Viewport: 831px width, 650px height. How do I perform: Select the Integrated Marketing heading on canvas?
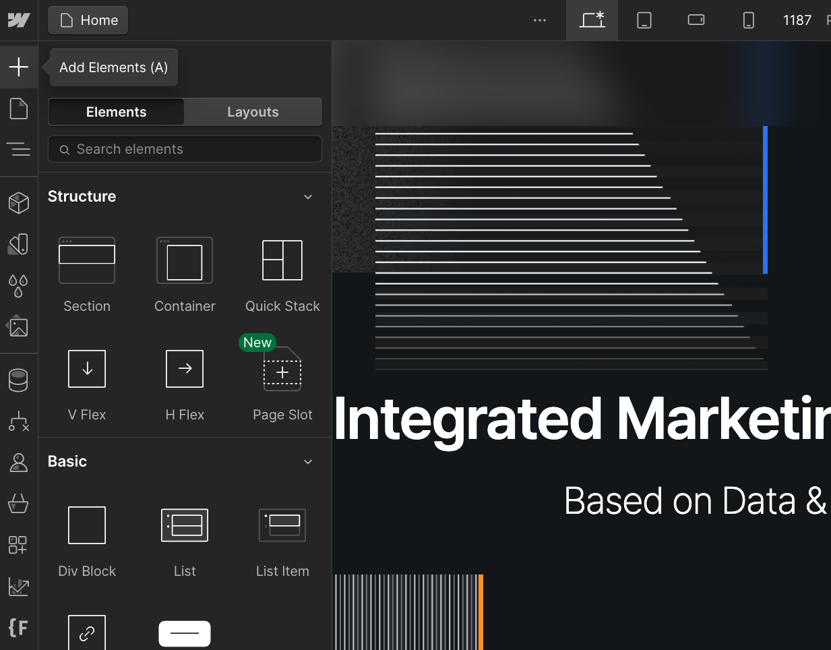(x=582, y=419)
